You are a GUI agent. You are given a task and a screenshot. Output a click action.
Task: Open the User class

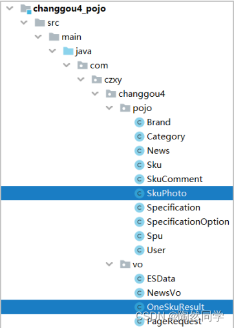156,250
